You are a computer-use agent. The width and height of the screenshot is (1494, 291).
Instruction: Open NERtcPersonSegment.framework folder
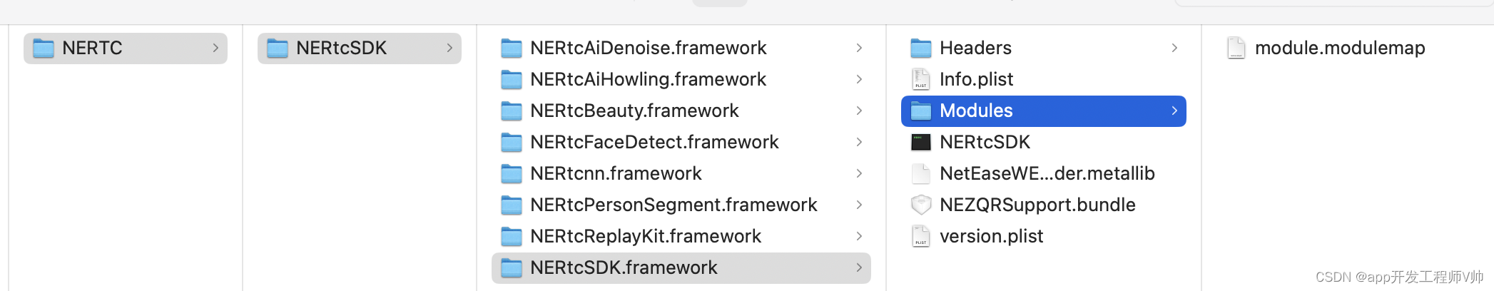(x=681, y=205)
